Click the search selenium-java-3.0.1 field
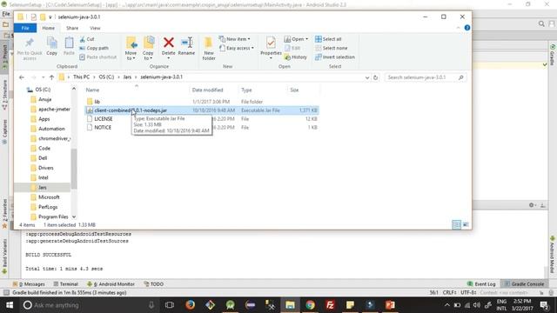 tap(426, 77)
